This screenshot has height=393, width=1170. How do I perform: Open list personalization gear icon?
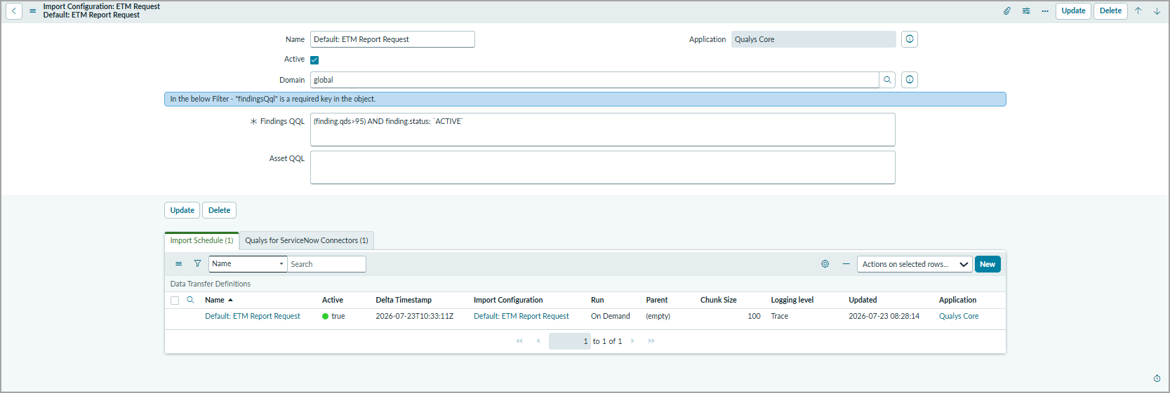[825, 264]
